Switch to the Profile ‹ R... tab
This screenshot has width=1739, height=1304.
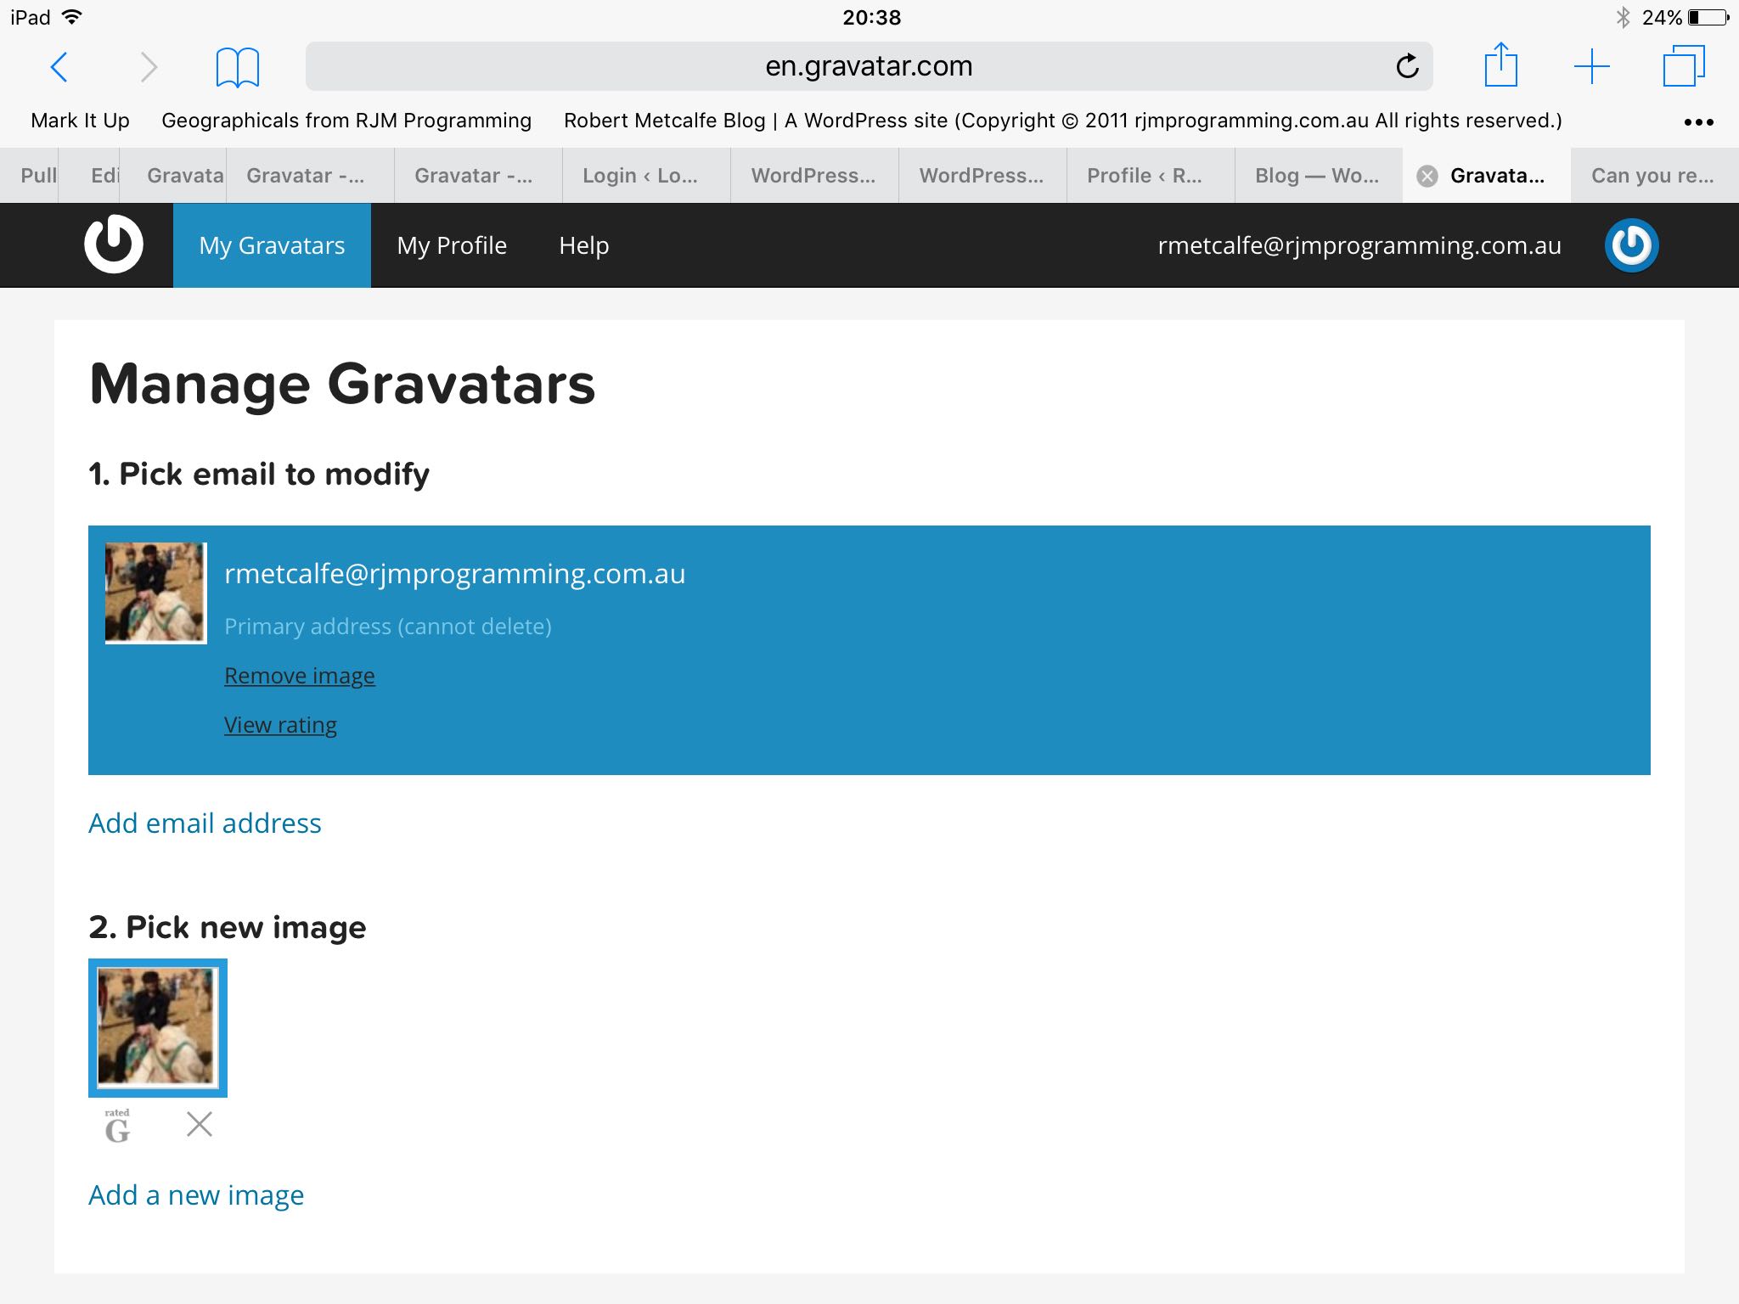tap(1151, 176)
